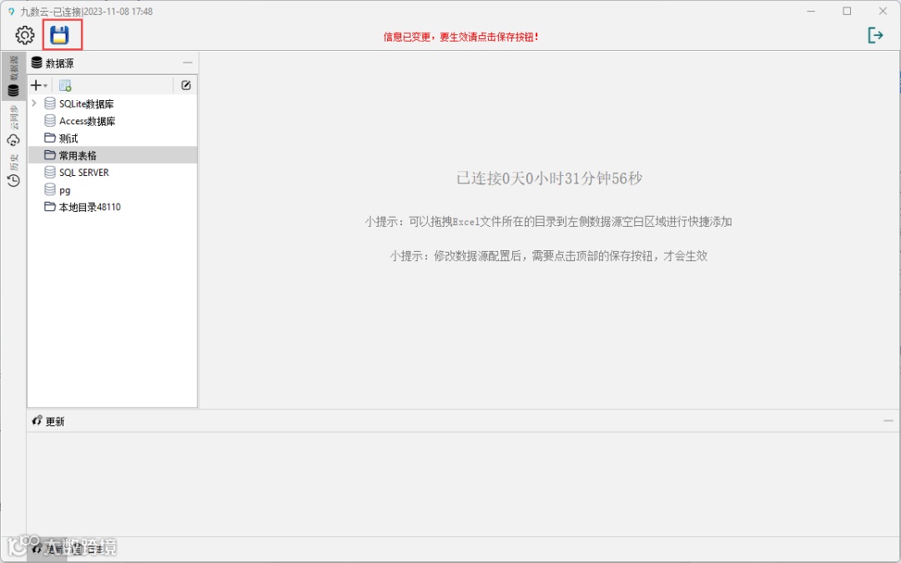
Task: Click the refresh icon next to 更新
Action: 37,421
